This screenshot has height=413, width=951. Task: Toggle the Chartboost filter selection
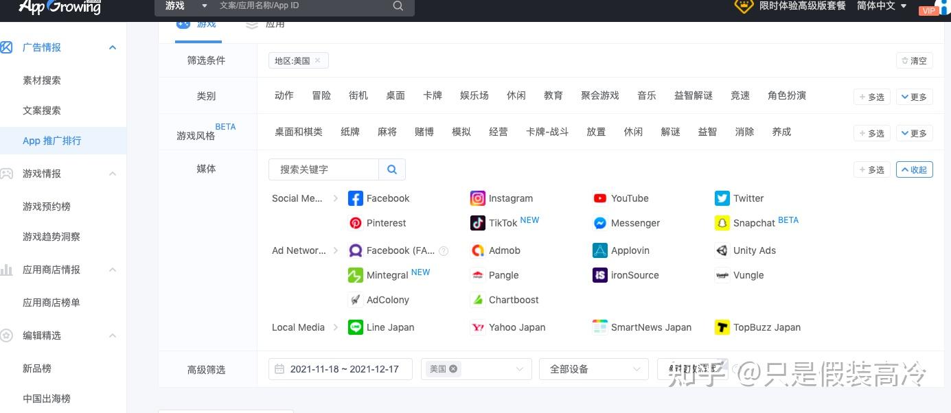coord(477,300)
